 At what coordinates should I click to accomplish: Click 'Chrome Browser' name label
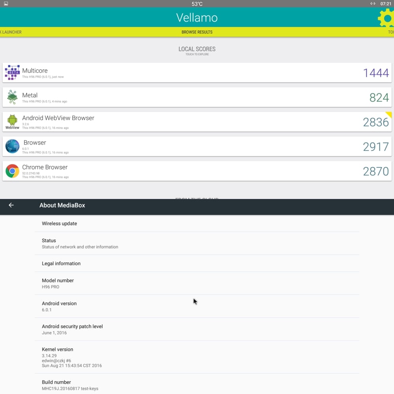pyautogui.click(x=45, y=167)
